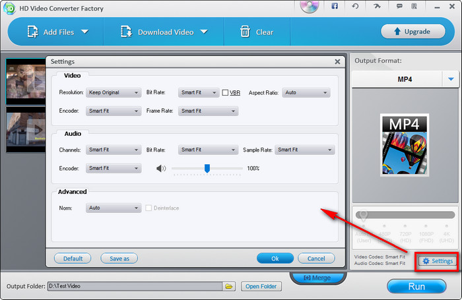Open the MP4 output format dropdown arrow

click(x=451, y=79)
